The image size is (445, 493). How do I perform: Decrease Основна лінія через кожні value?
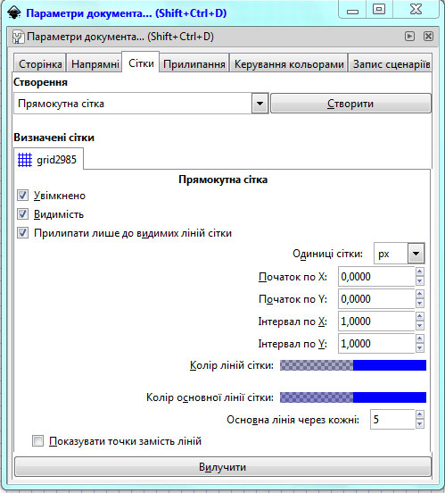point(420,424)
